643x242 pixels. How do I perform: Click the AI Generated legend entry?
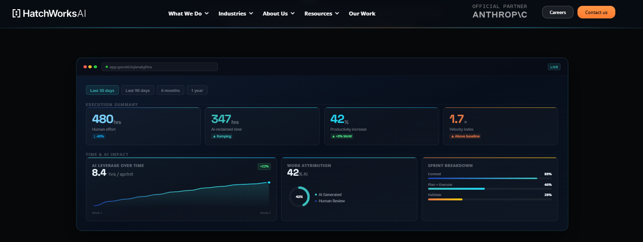click(x=328, y=195)
